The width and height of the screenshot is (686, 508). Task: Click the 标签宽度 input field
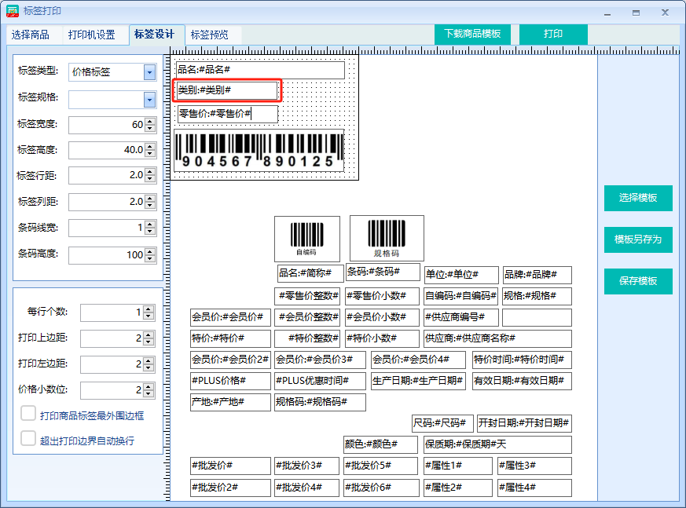pos(107,125)
